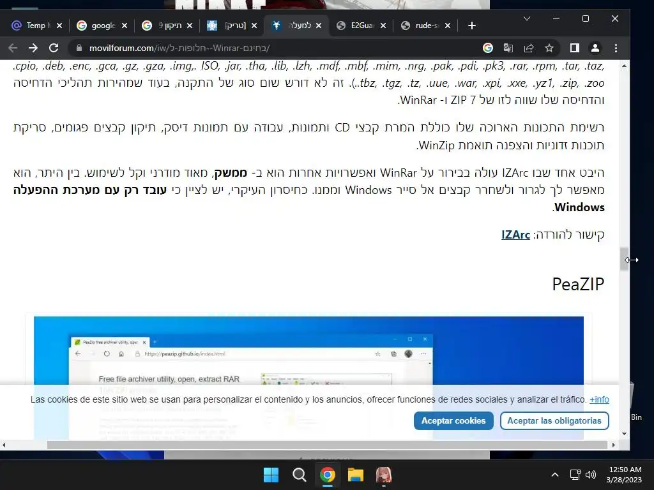Close the [טריק] tab

[x=254, y=26]
